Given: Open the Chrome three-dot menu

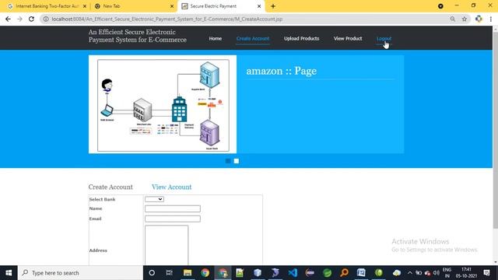Looking at the screenshot, I should [x=491, y=19].
